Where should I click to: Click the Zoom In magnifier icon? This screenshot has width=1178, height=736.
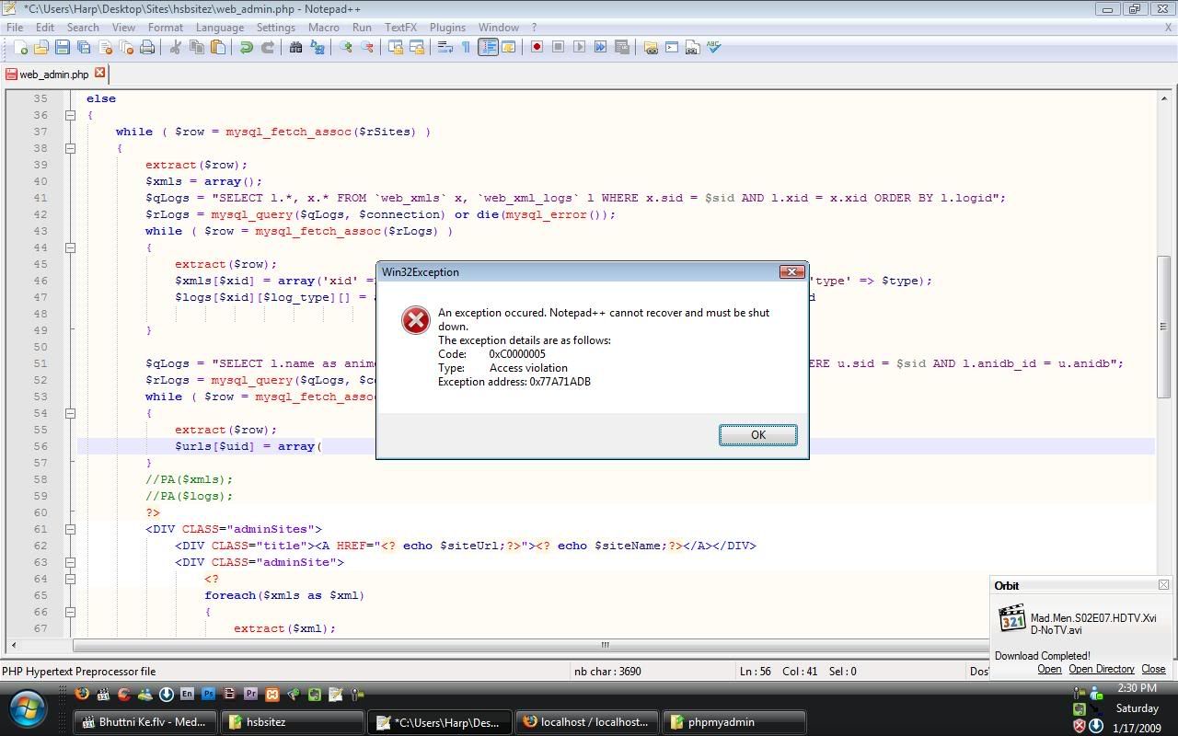(346, 47)
